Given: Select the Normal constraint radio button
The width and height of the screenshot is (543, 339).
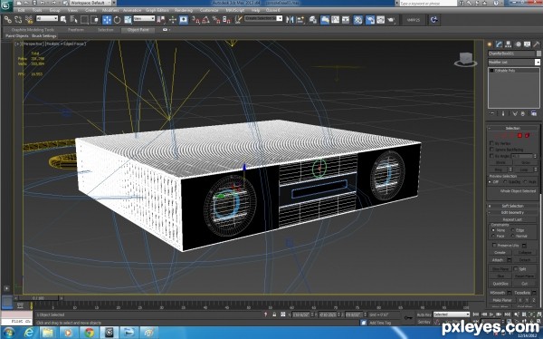Looking at the screenshot, I should pos(512,236).
